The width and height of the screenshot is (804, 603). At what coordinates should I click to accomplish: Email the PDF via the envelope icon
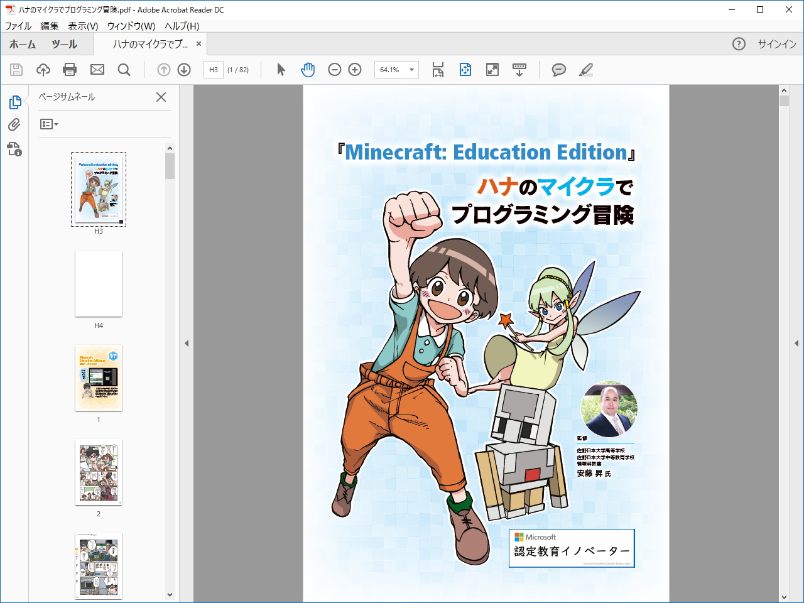pos(97,70)
